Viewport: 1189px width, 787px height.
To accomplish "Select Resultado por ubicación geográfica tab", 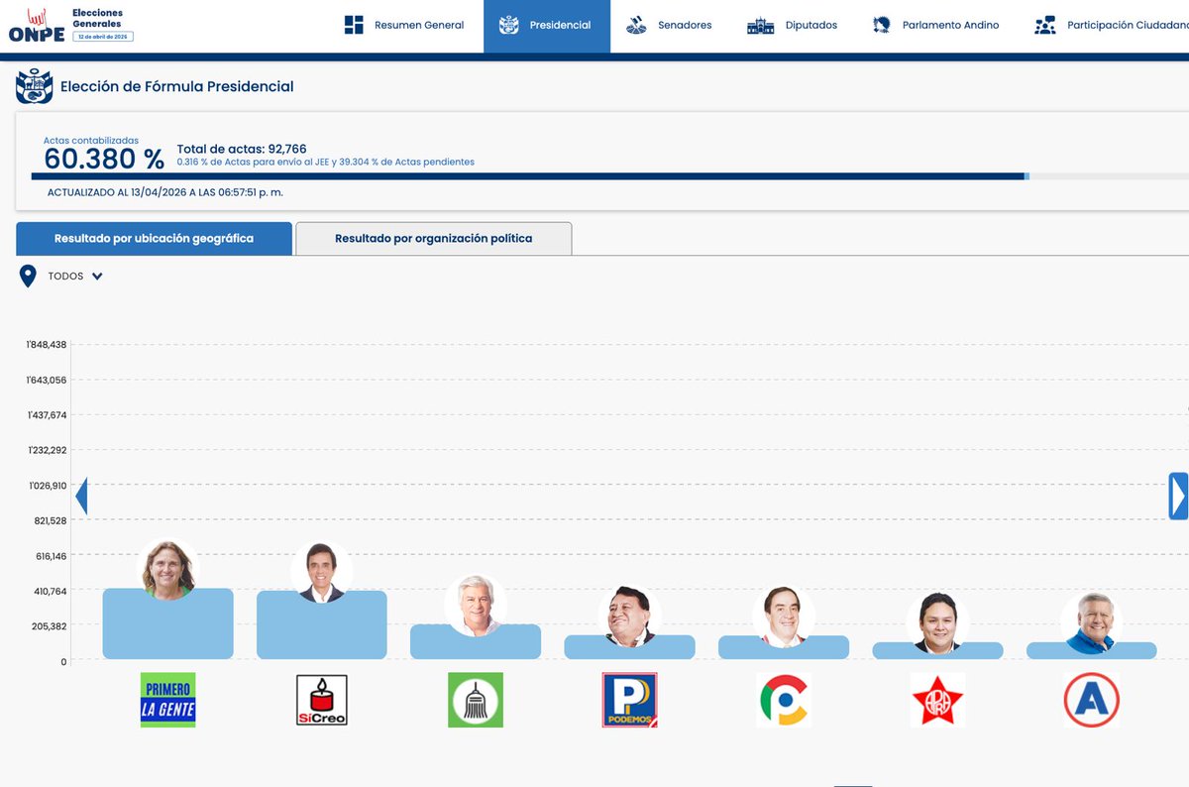I will point(154,239).
